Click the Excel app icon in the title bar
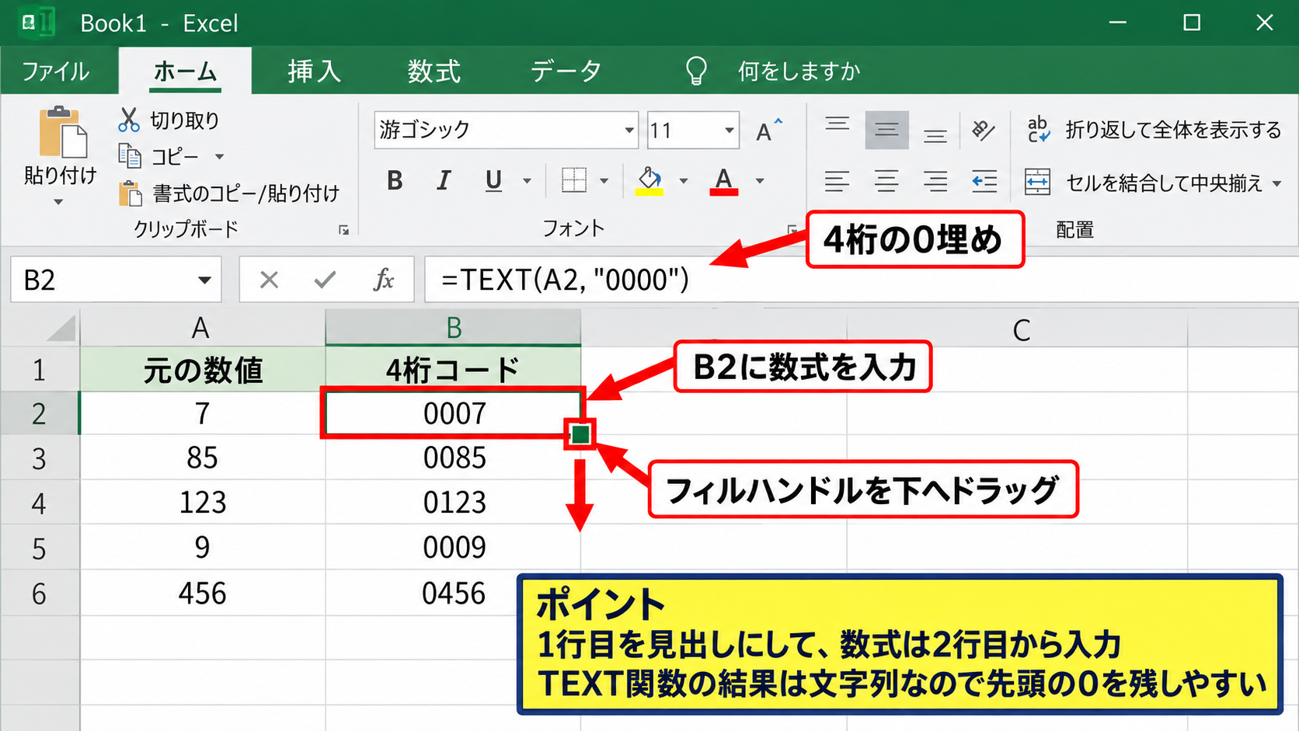This screenshot has height=731, width=1299. point(37,23)
